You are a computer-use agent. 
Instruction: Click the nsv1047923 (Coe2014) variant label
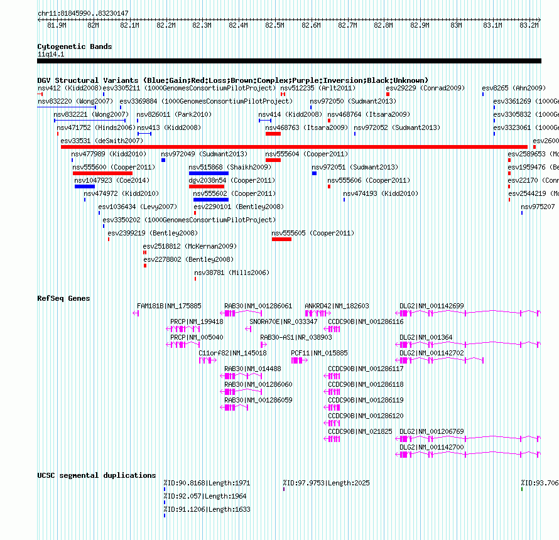click(x=112, y=180)
